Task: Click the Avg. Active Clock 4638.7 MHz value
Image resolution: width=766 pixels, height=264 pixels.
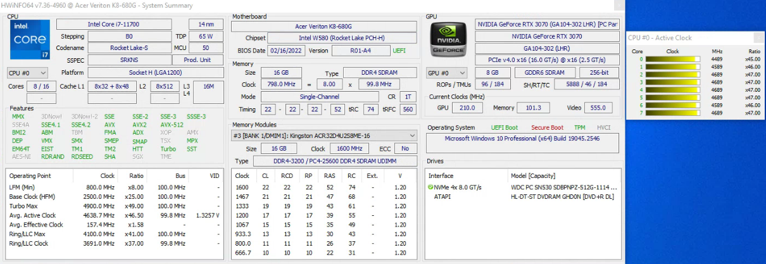Action: (x=100, y=215)
